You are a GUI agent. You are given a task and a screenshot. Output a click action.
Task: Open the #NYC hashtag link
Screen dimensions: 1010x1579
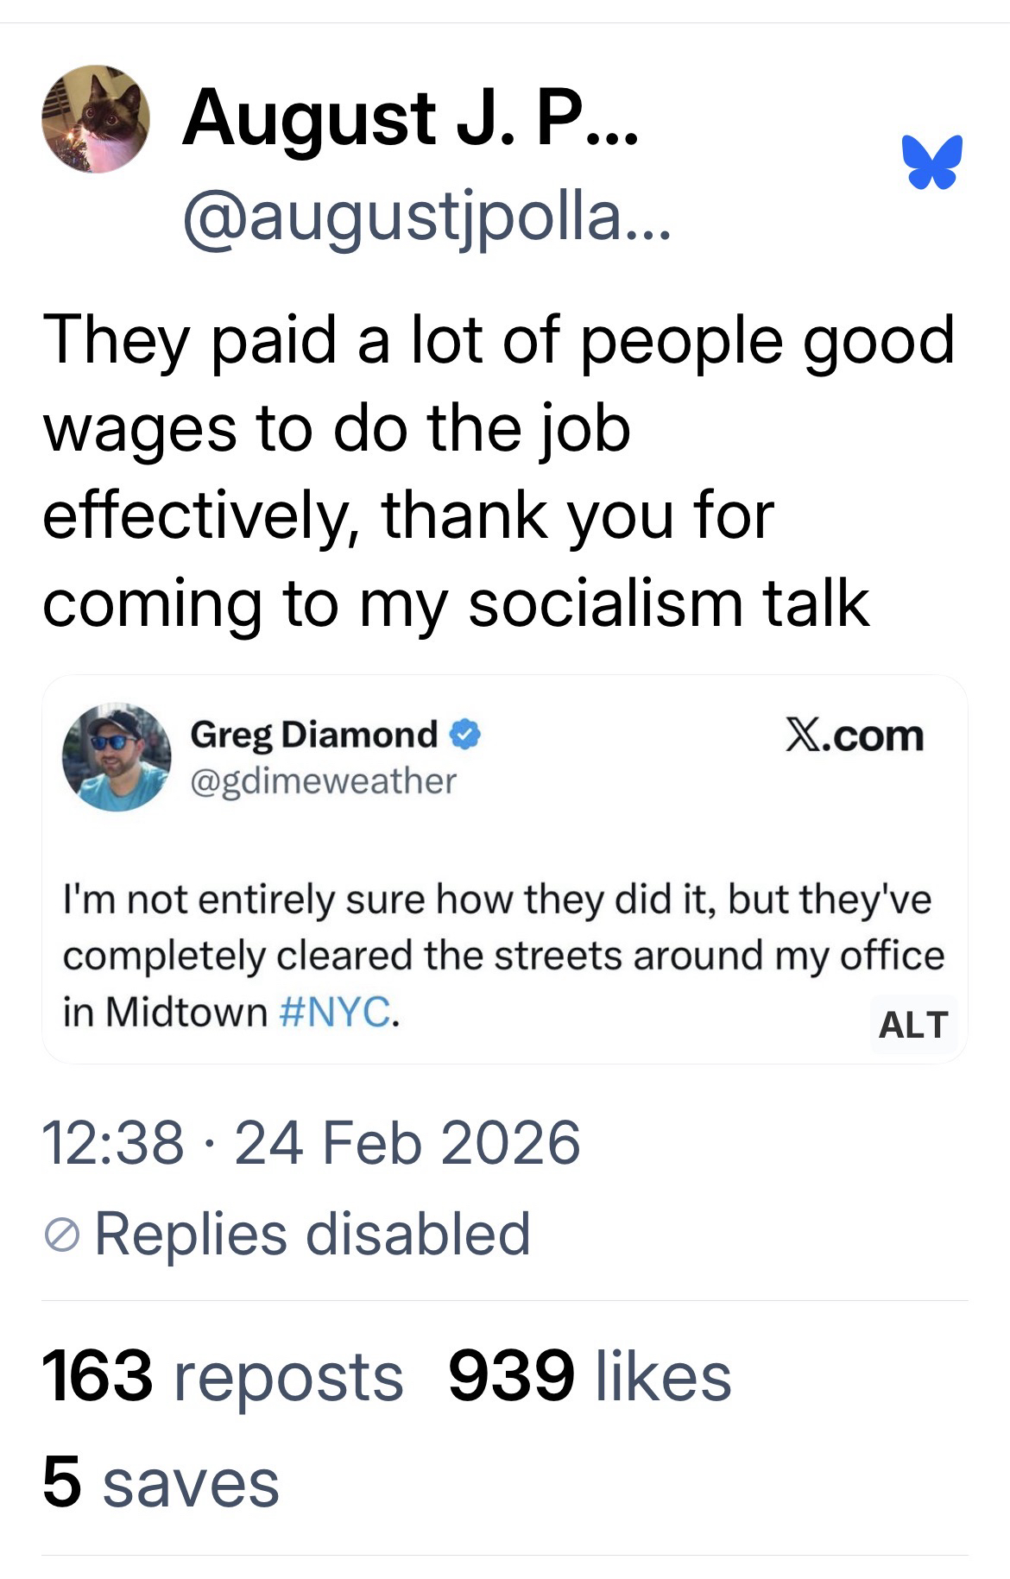tap(338, 1011)
